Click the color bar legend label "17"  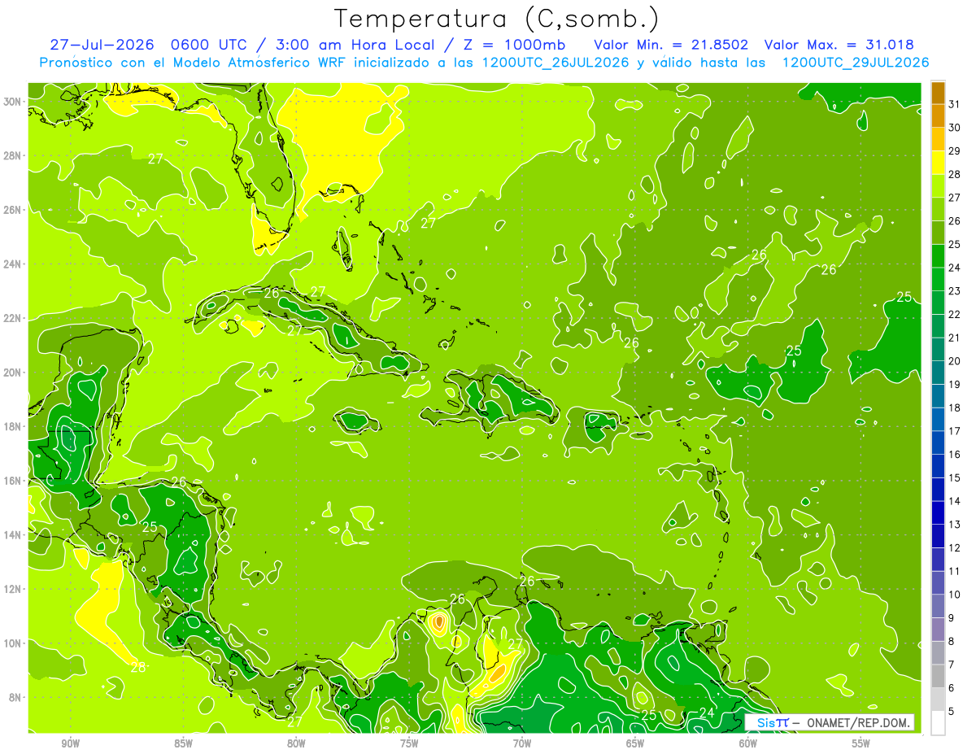pos(955,431)
